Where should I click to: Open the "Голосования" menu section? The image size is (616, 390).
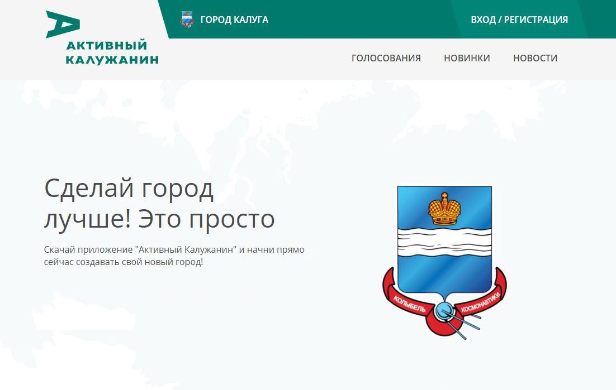pyautogui.click(x=386, y=58)
